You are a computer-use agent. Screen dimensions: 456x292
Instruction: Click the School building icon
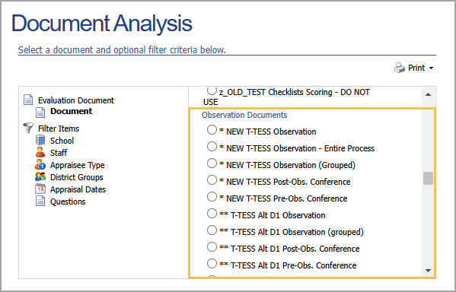point(40,140)
